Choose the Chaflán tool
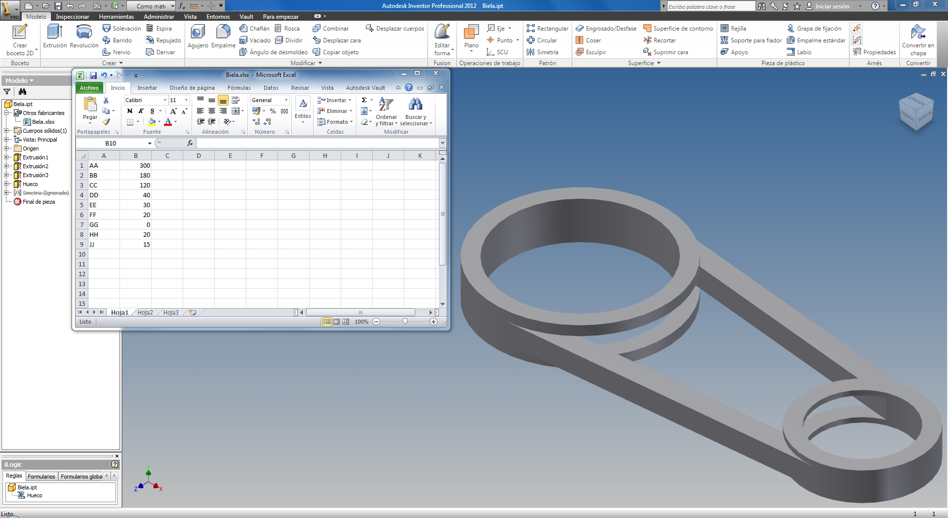948x518 pixels. tap(254, 29)
